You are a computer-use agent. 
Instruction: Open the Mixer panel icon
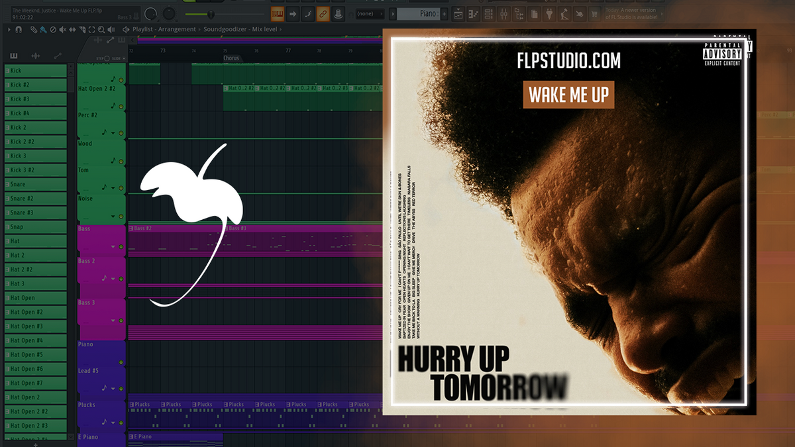503,13
